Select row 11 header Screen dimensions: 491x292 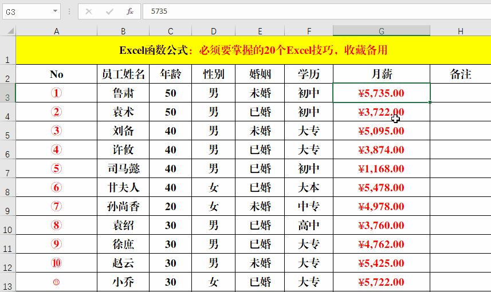coord(7,244)
